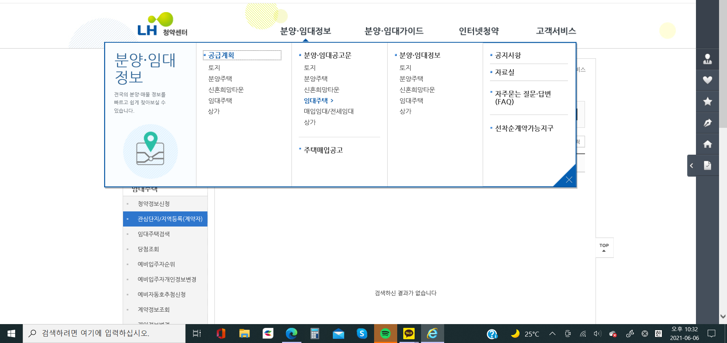Open 자주묻는 질문·답변 (FAQ)

coord(523,98)
